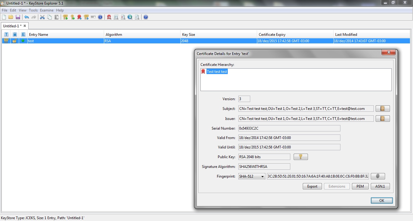Close the Untitled-1 tab with its x
413x221 pixels.
point(25,26)
